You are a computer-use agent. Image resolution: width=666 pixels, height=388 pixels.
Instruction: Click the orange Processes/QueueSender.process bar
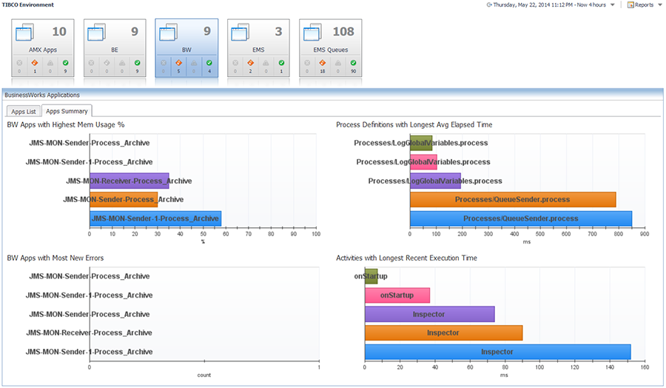[x=513, y=199]
